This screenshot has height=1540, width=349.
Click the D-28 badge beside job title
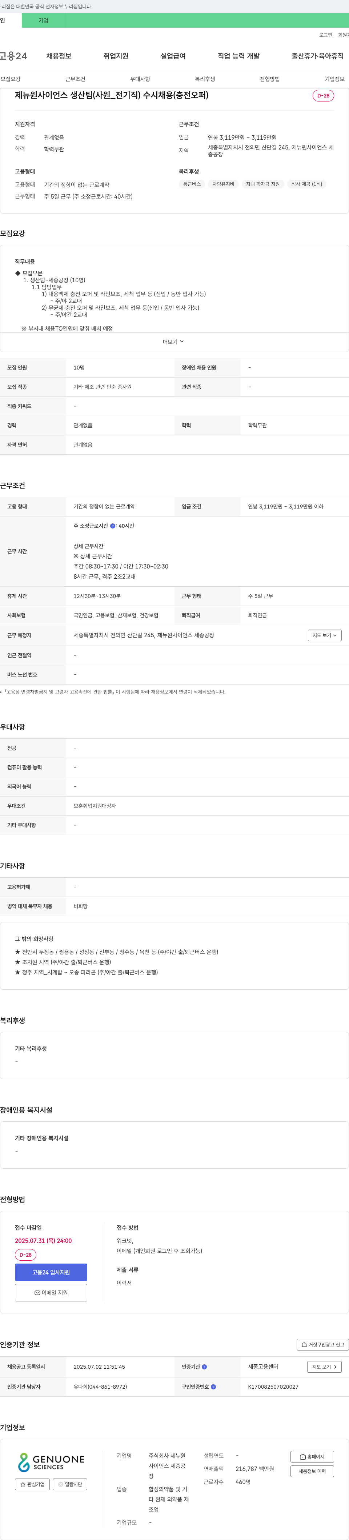click(x=323, y=96)
